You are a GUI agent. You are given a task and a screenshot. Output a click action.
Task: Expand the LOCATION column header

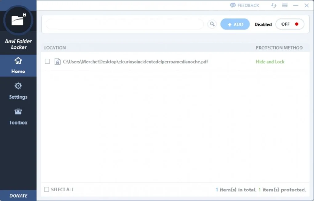coord(55,48)
